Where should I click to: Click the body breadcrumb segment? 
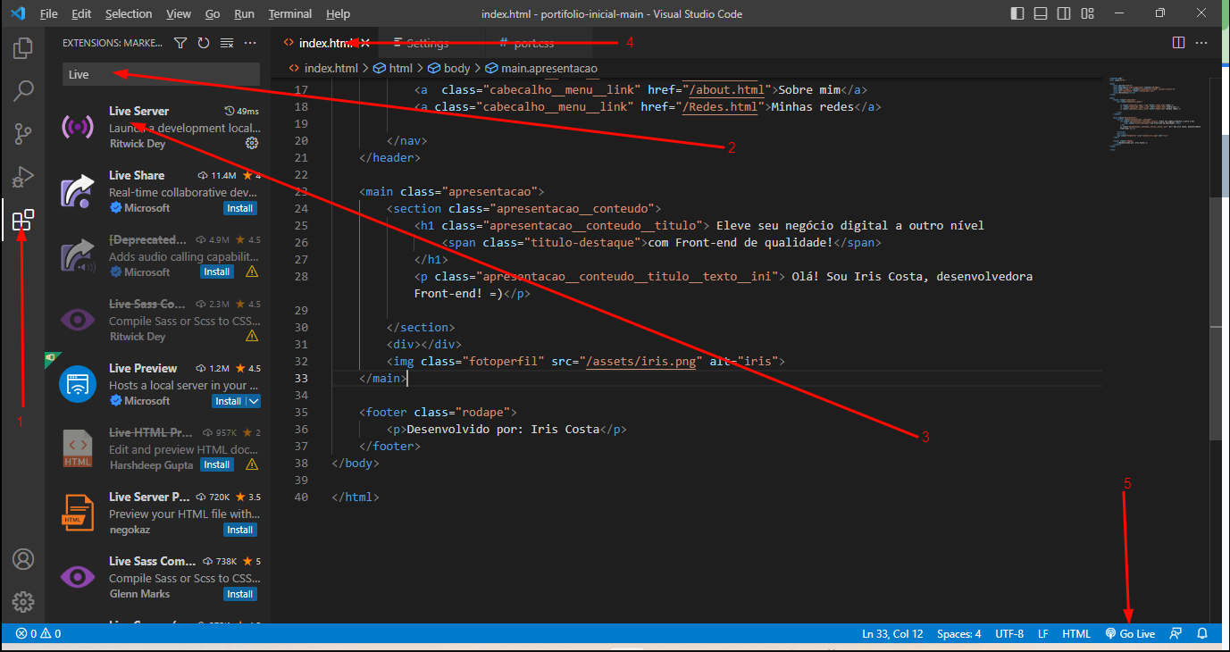[449, 68]
